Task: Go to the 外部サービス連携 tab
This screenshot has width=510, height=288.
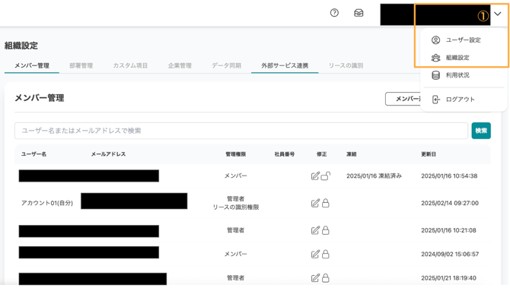Action: click(x=285, y=65)
